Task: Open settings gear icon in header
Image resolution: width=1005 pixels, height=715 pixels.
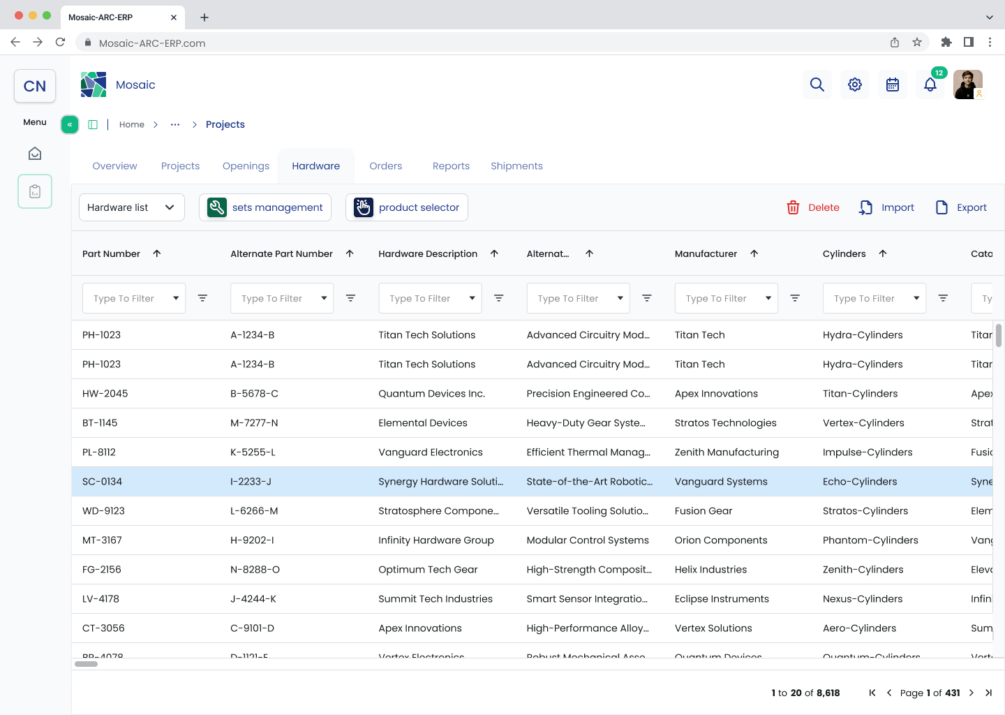Action: pyautogui.click(x=855, y=84)
